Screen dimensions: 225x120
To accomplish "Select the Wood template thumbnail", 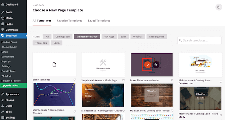I will [x=152, y=95].
